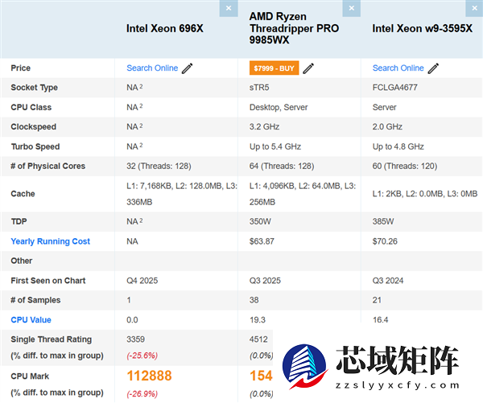Click the Threadripper cache value with 256MB
This screenshot has height=403, width=483.
tap(303, 194)
